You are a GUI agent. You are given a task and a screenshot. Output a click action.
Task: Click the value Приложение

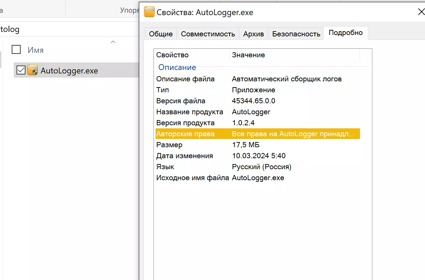point(254,90)
